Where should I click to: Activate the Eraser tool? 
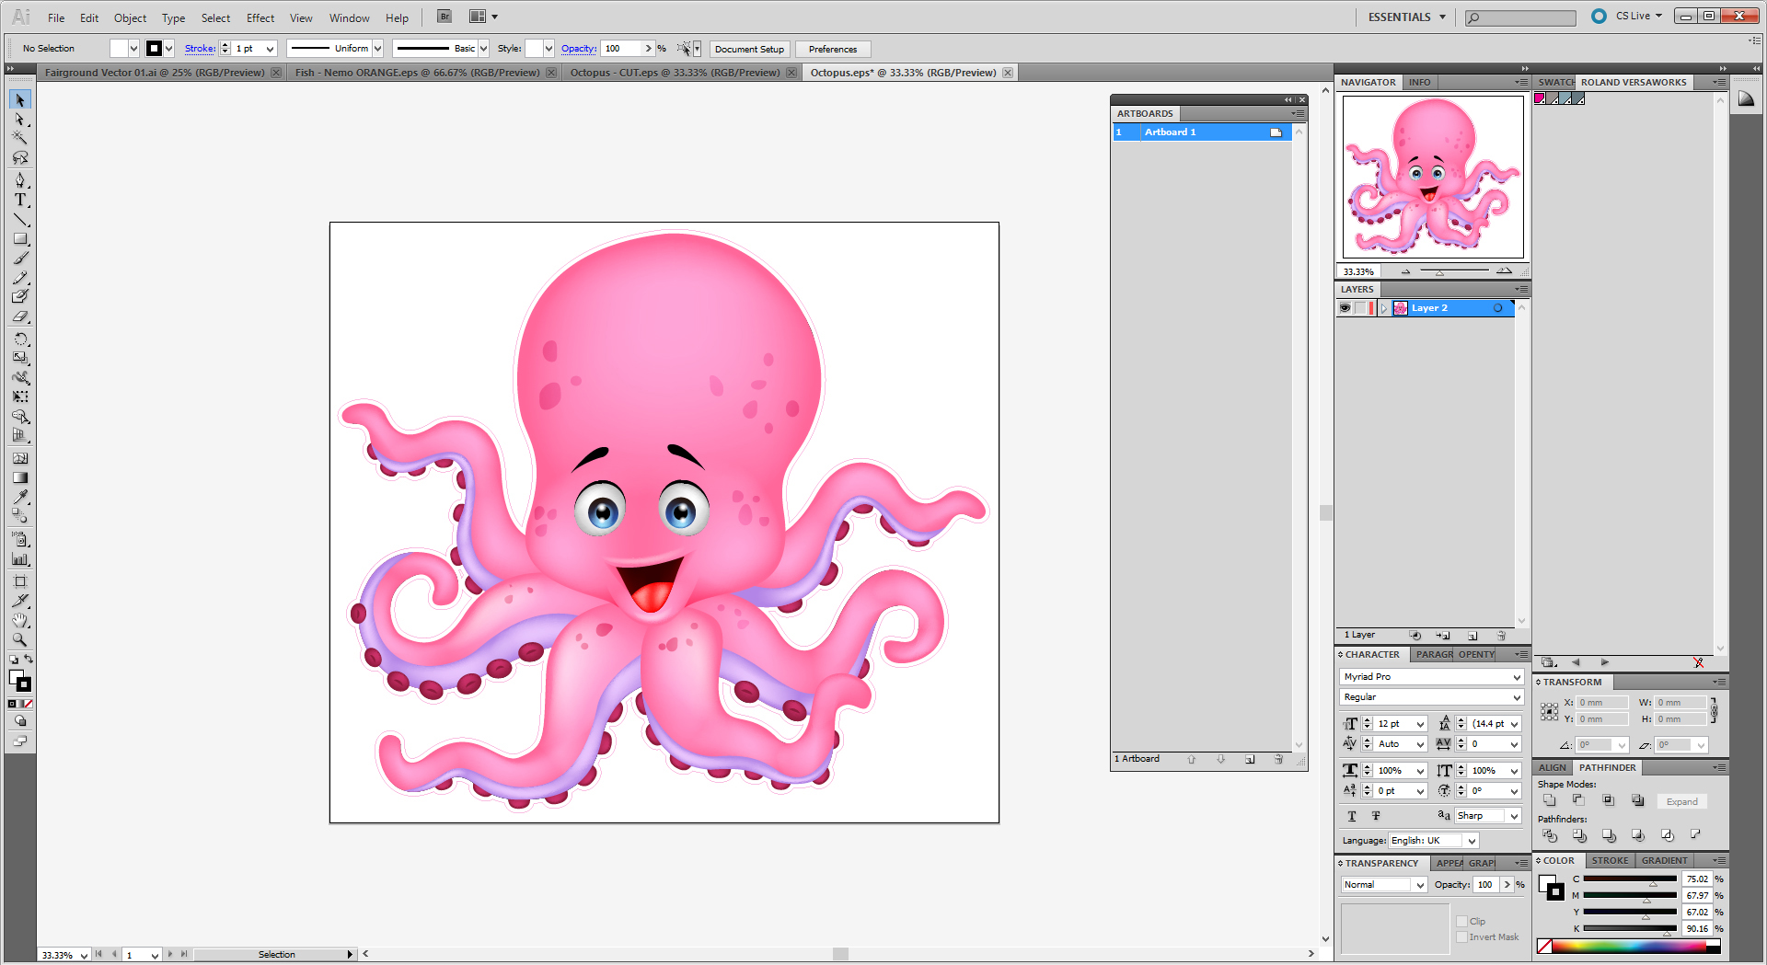20,316
